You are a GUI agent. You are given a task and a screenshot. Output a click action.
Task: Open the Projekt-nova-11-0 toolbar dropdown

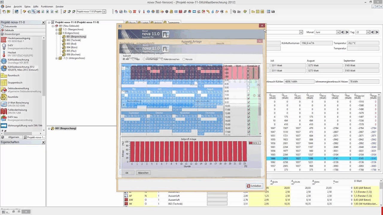104,12
